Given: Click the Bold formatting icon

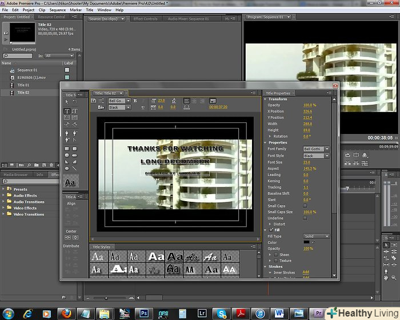Looking at the screenshot, I should pos(135,101).
